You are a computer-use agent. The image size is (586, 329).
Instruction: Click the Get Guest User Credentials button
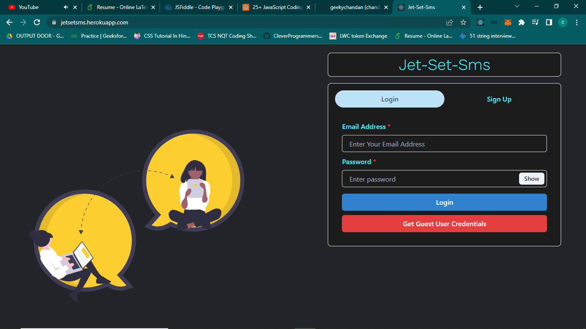[x=444, y=224]
